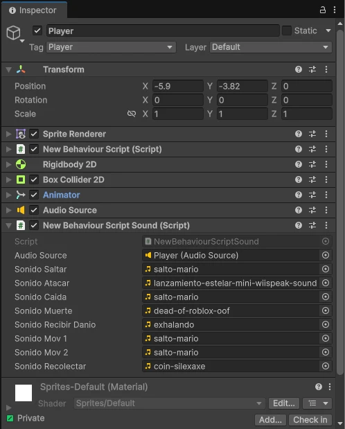Viewport: 345px width, 429px height.
Task: Open Transform component help icon
Action: click(x=299, y=69)
